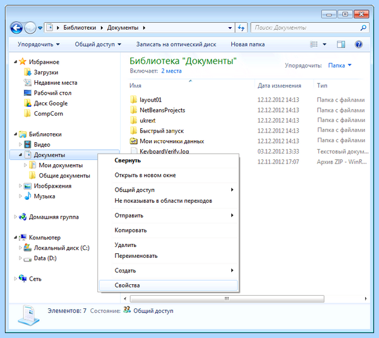
Task: Open Недавние места icon
Action: pyautogui.click(x=28, y=82)
